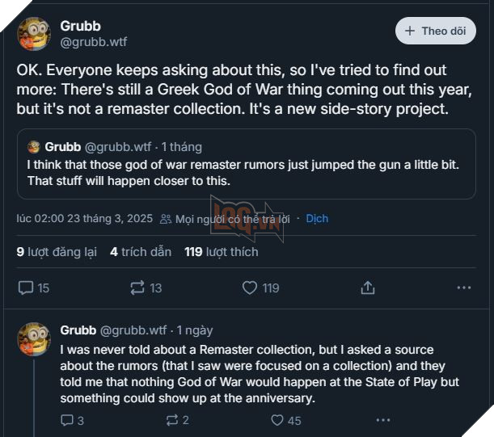Repost the main Grubb post
494x437 pixels.
(x=137, y=288)
